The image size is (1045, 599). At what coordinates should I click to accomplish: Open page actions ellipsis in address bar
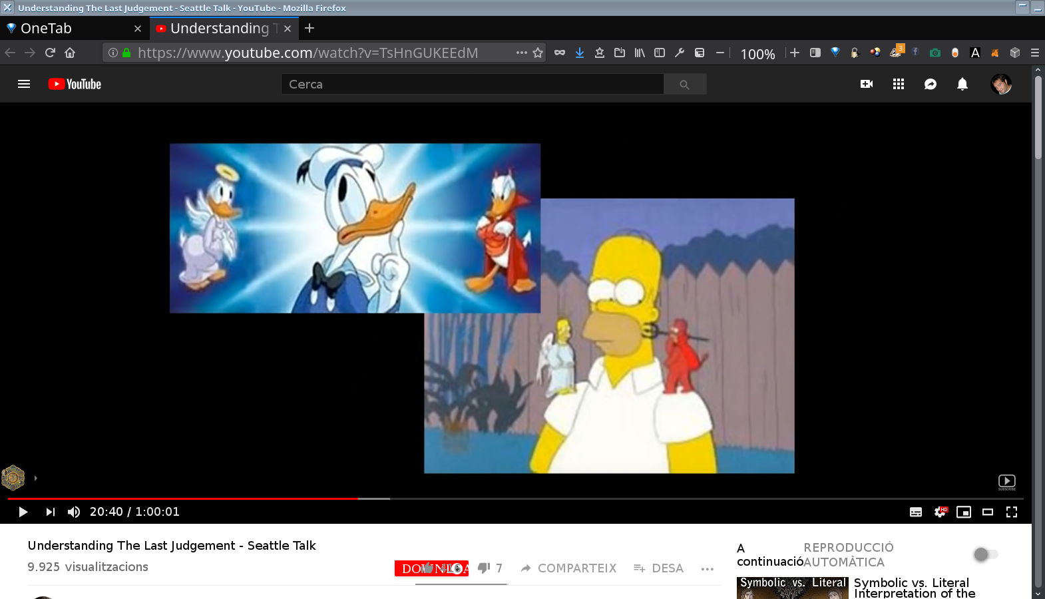pos(521,53)
